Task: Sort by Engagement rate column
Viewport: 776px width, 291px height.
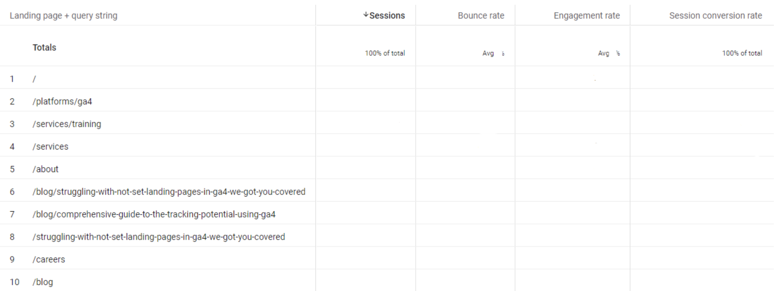Action: point(586,15)
